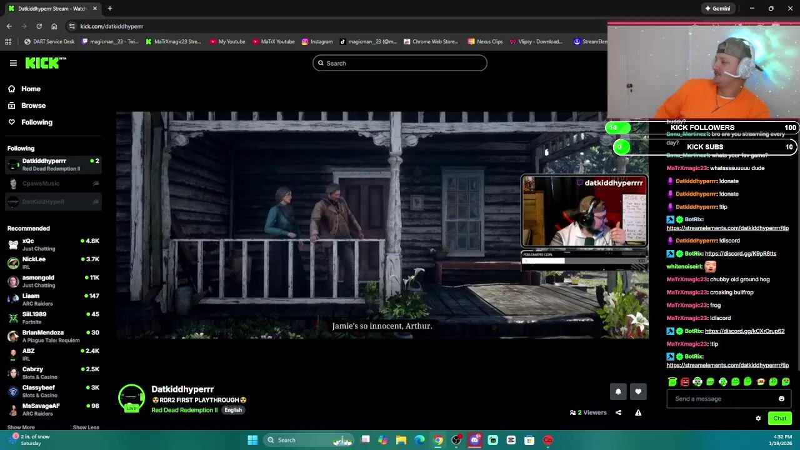
Task: Close the Datkiddhyperrr Stream tab
Action: click(x=95, y=9)
